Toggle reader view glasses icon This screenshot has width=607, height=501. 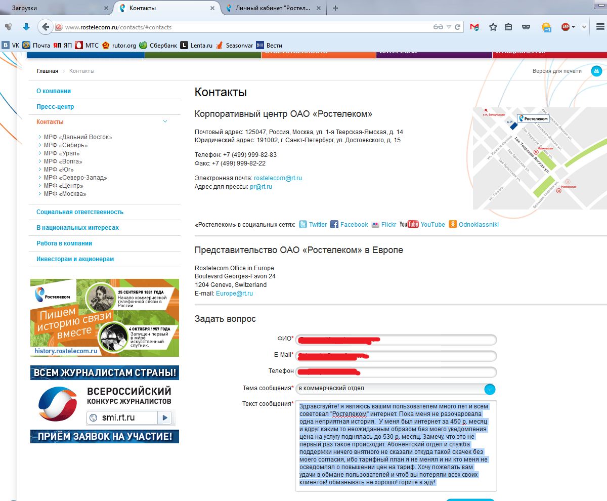[438, 27]
